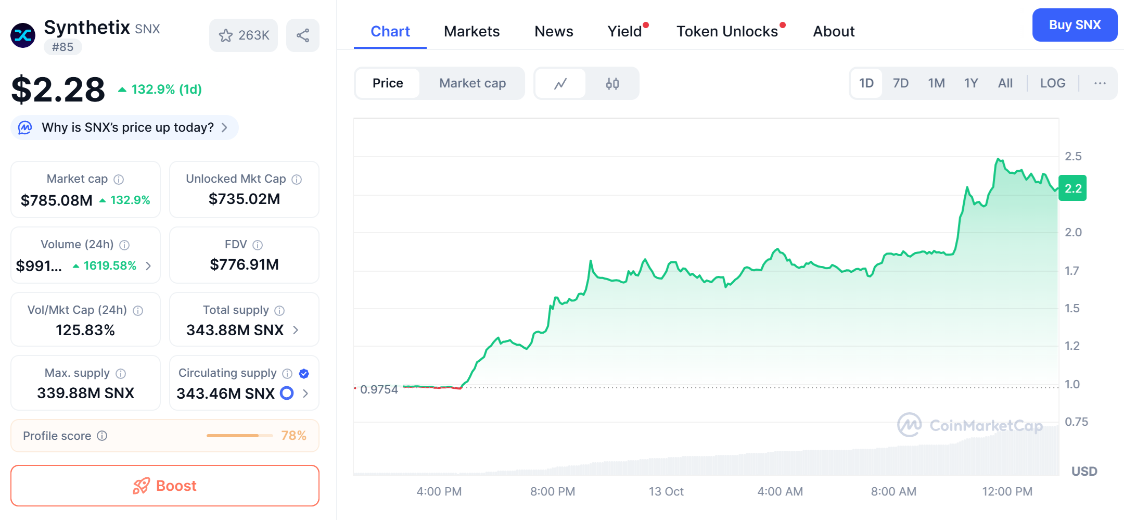
Task: Click the Boost button
Action: tap(165, 486)
